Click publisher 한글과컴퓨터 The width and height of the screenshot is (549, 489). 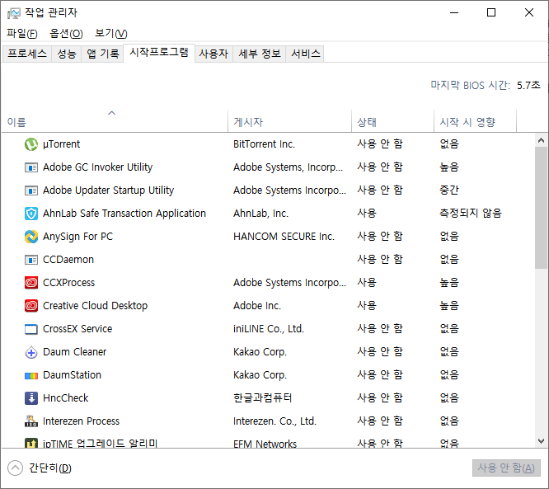coord(263,398)
